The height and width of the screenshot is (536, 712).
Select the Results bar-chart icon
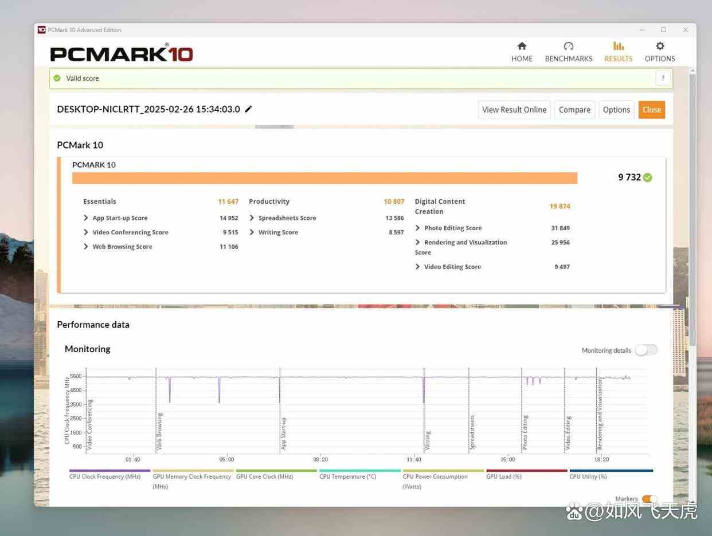point(618,45)
